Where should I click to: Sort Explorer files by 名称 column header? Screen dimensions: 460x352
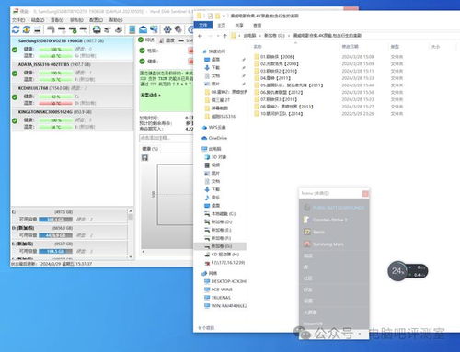[x=258, y=47]
